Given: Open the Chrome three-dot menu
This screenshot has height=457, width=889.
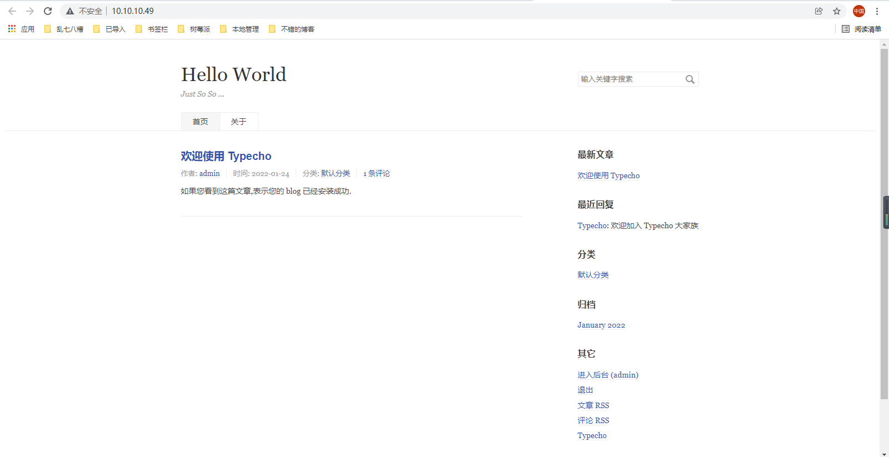Looking at the screenshot, I should pos(877,11).
